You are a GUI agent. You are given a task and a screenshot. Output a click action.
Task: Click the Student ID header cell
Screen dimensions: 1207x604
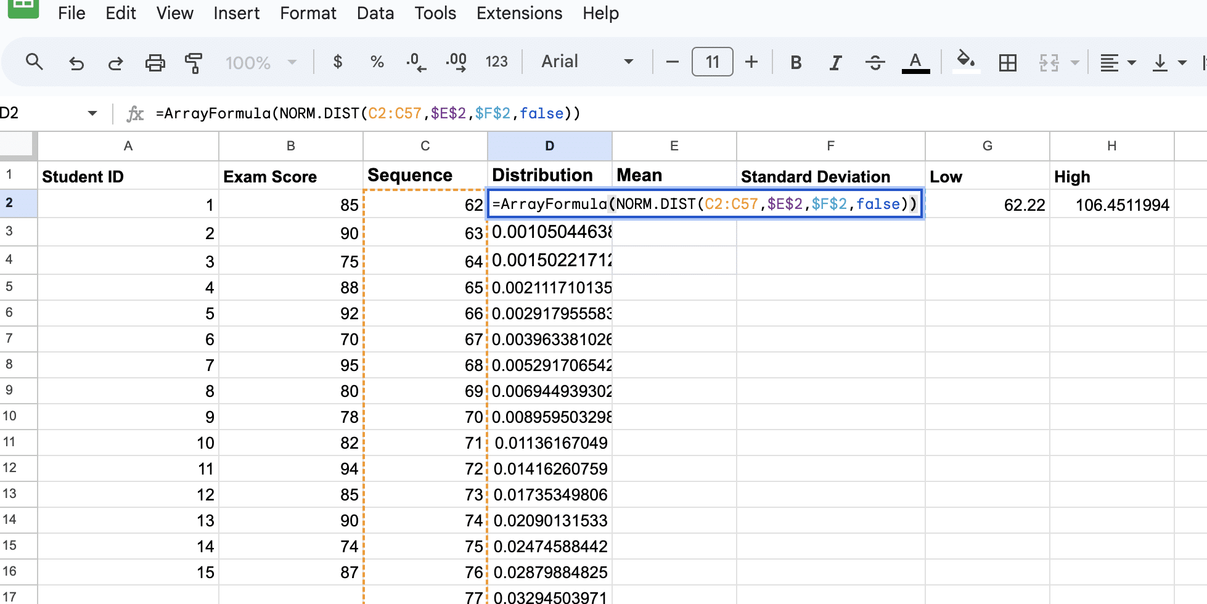tap(128, 176)
